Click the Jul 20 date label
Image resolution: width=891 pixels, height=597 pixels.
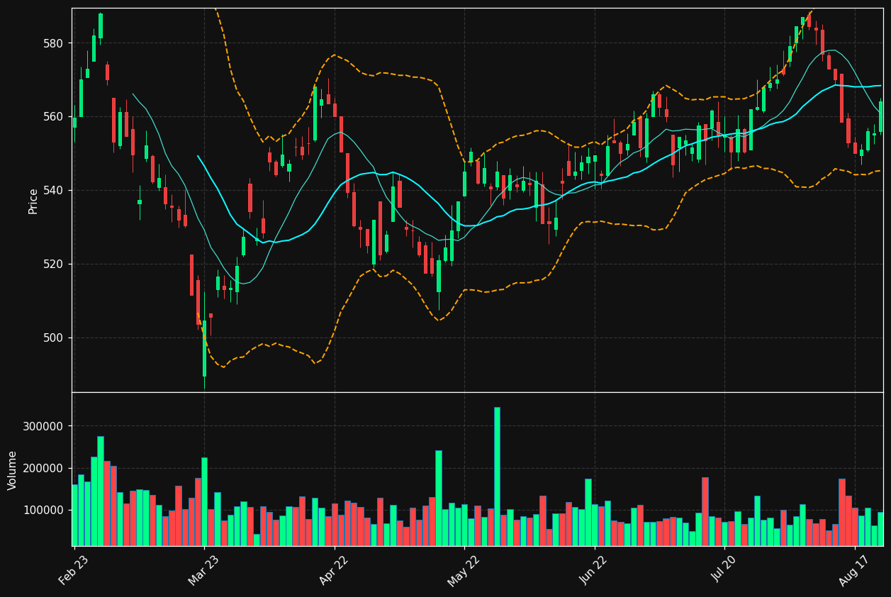point(724,570)
